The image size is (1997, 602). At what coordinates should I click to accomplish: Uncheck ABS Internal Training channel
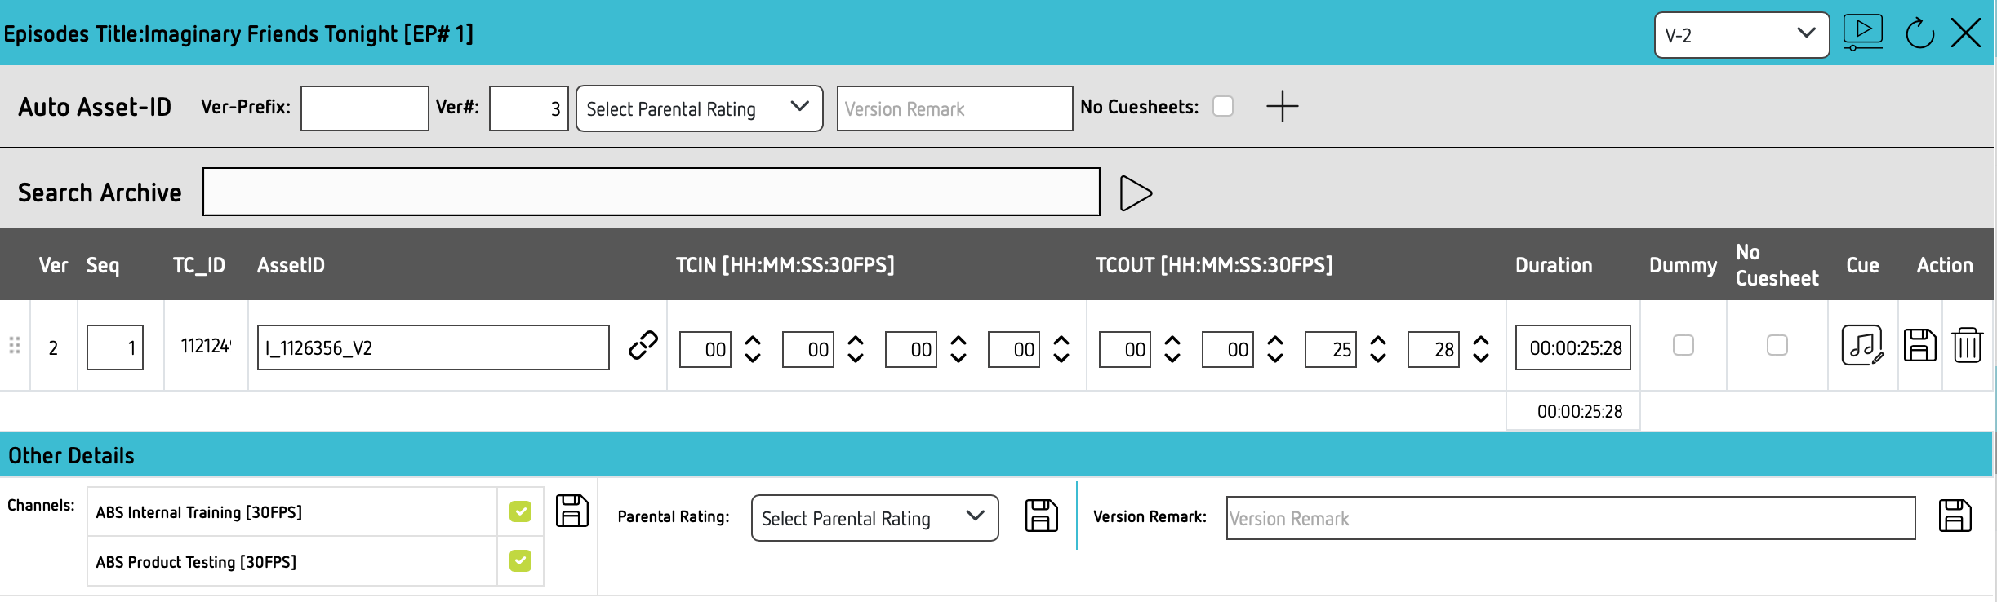point(520,511)
